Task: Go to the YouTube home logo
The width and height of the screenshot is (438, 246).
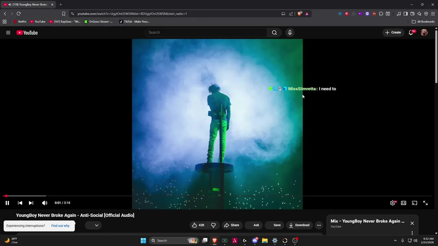Action: coord(27,33)
